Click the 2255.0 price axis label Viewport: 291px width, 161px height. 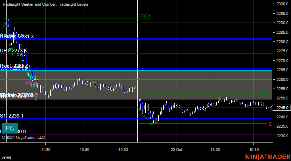282,89
